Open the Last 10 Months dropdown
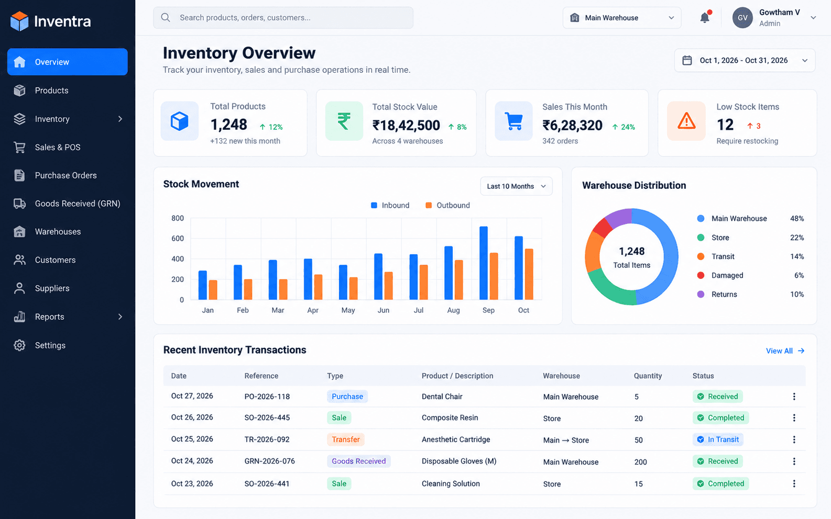 pyautogui.click(x=516, y=186)
